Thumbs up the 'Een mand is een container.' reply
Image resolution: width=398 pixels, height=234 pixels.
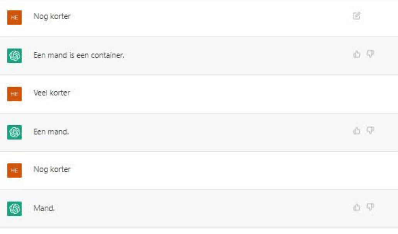(357, 55)
